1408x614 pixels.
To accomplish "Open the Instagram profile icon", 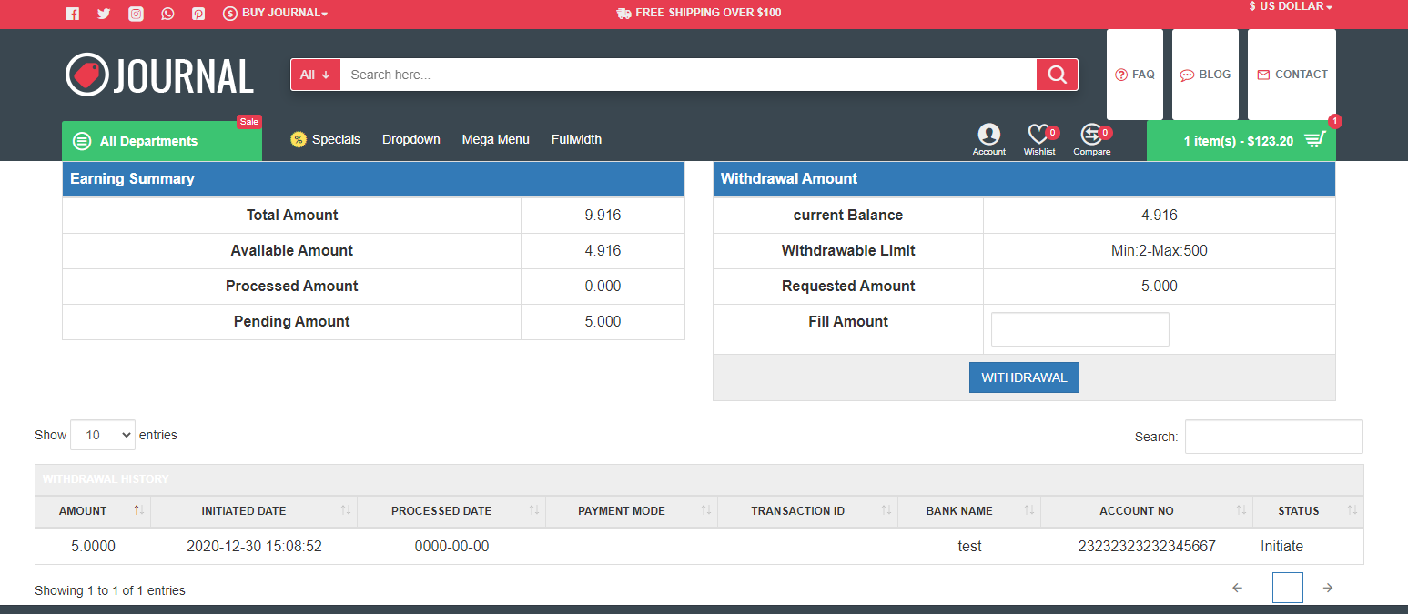I will click(x=136, y=13).
